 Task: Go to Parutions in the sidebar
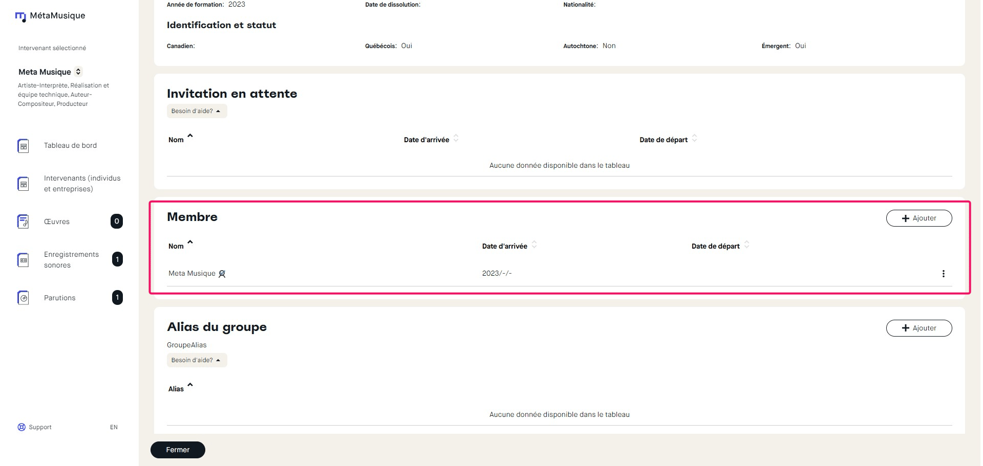tap(60, 298)
